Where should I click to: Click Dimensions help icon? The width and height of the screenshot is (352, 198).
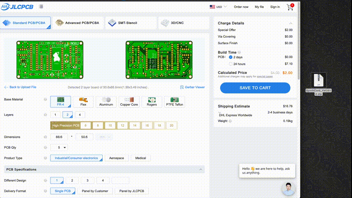point(45,137)
